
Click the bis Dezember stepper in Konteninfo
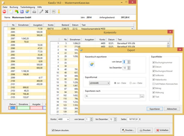click(115, 119)
